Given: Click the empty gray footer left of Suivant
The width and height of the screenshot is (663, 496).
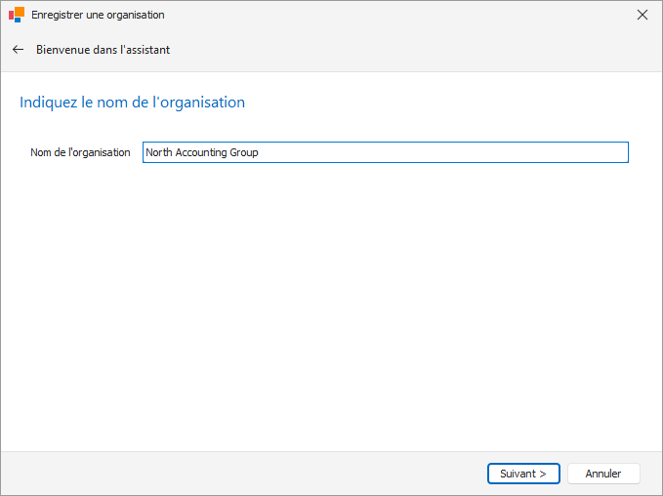Looking at the screenshot, I should [241, 474].
